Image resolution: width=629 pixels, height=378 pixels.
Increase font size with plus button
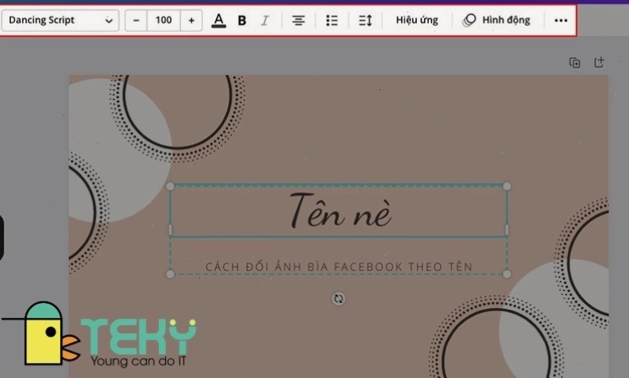click(191, 20)
